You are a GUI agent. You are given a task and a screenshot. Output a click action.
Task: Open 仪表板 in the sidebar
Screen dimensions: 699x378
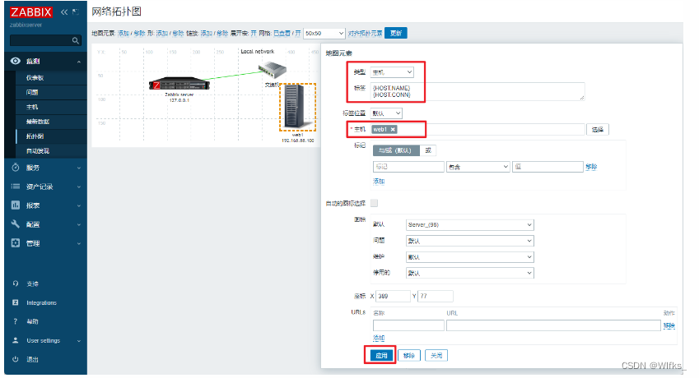[x=35, y=78]
